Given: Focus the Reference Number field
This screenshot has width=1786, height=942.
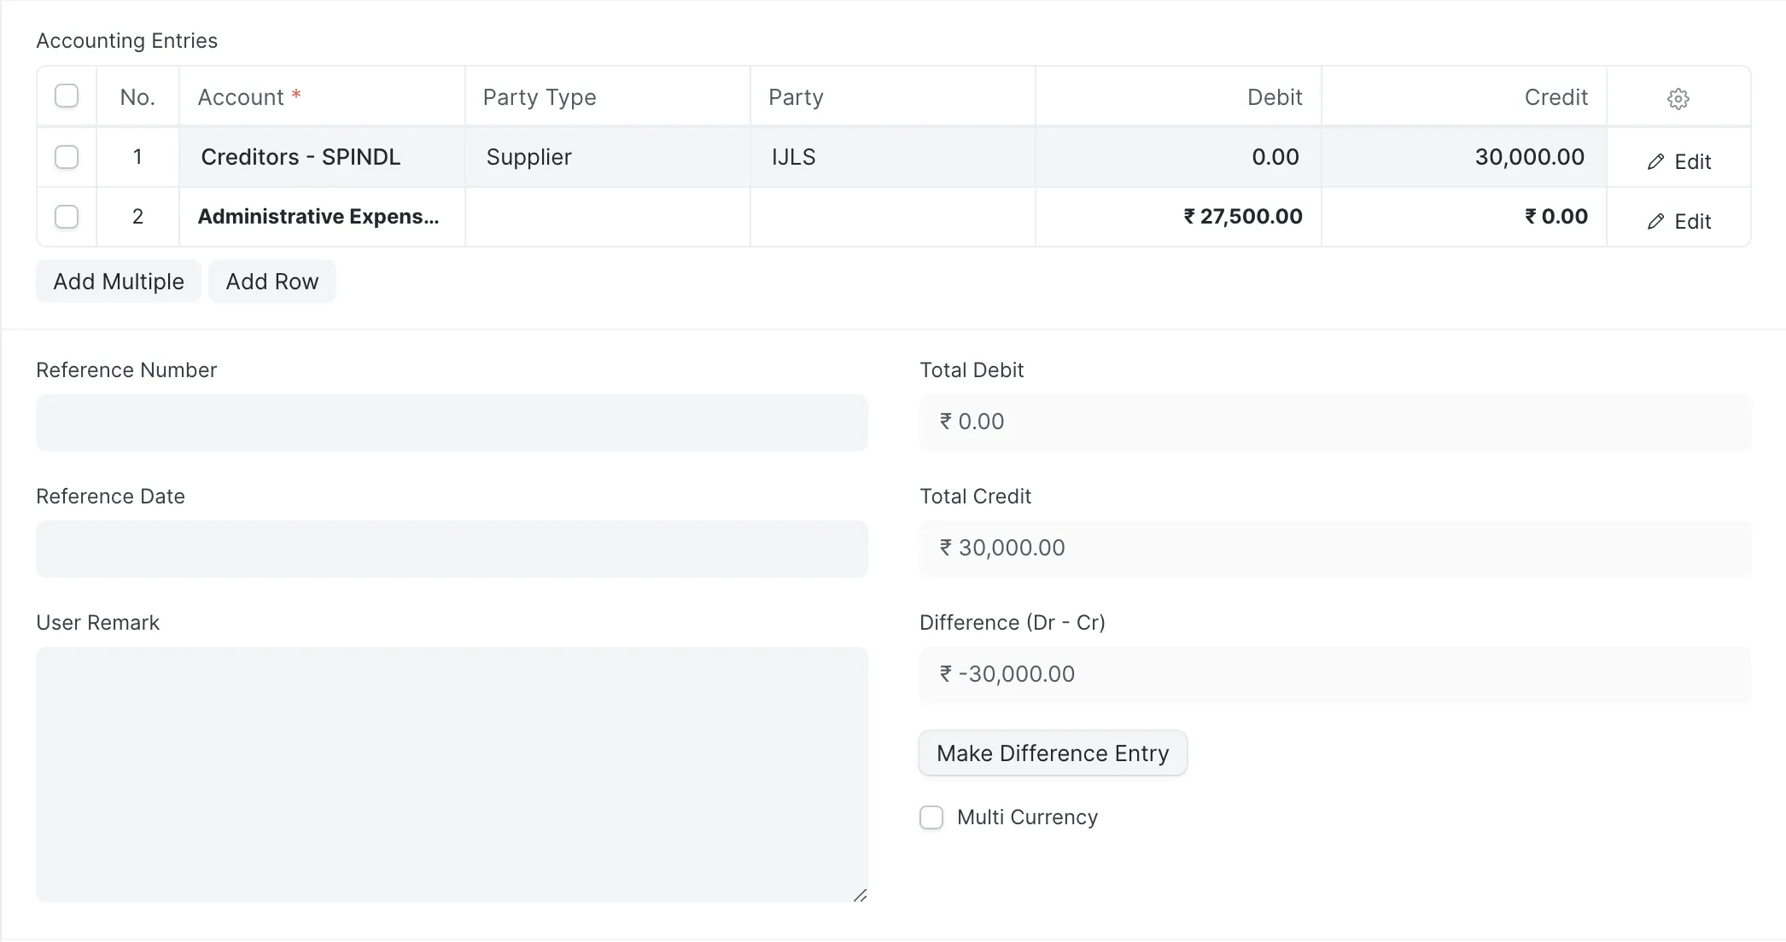Looking at the screenshot, I should 452,422.
